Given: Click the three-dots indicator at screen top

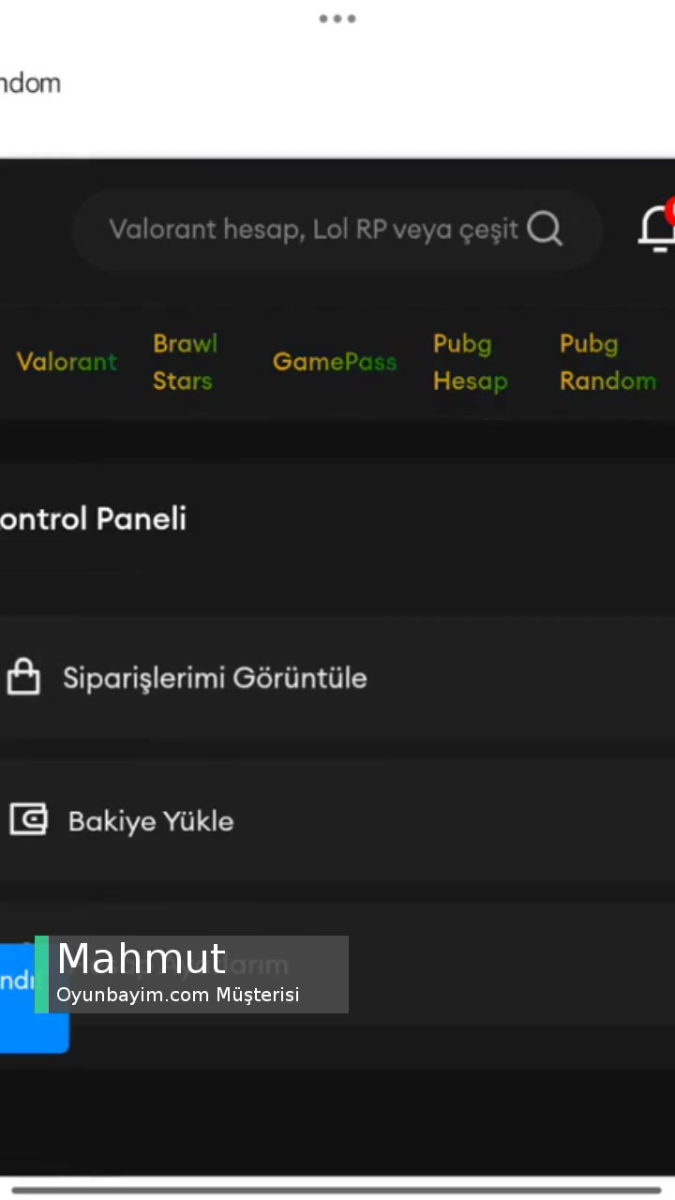Looking at the screenshot, I should click(337, 18).
